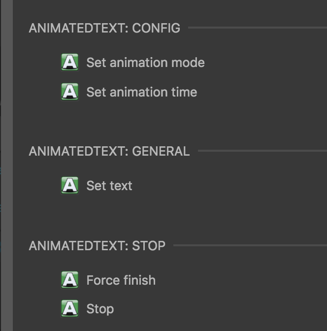
Task: Click the divider line right of STOP header
Action: (249, 245)
